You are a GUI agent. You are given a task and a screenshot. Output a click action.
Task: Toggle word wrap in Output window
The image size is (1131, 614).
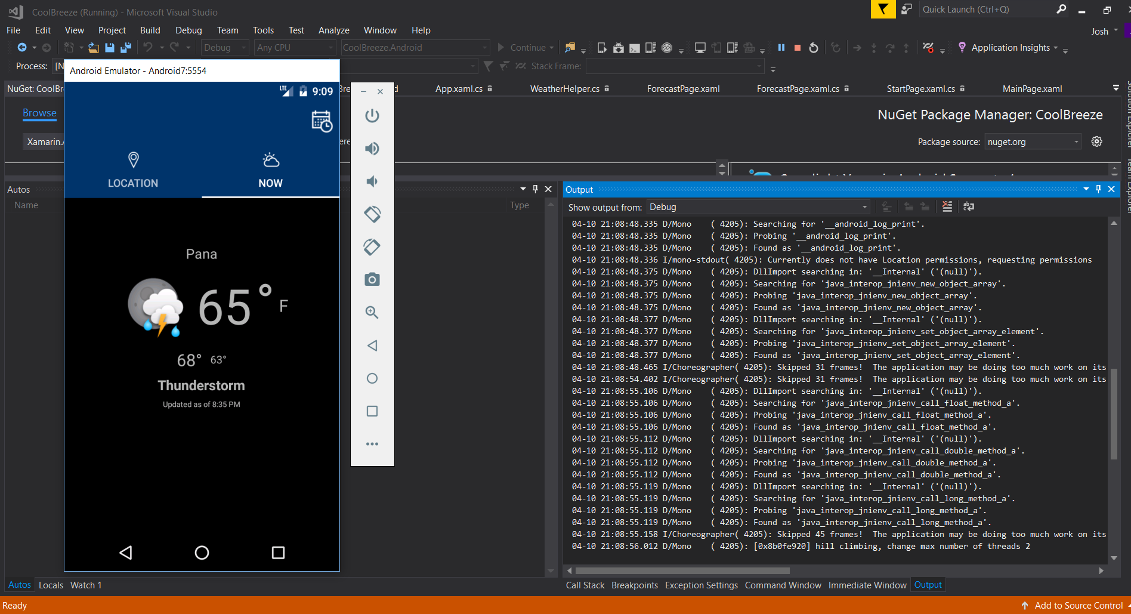[969, 206]
